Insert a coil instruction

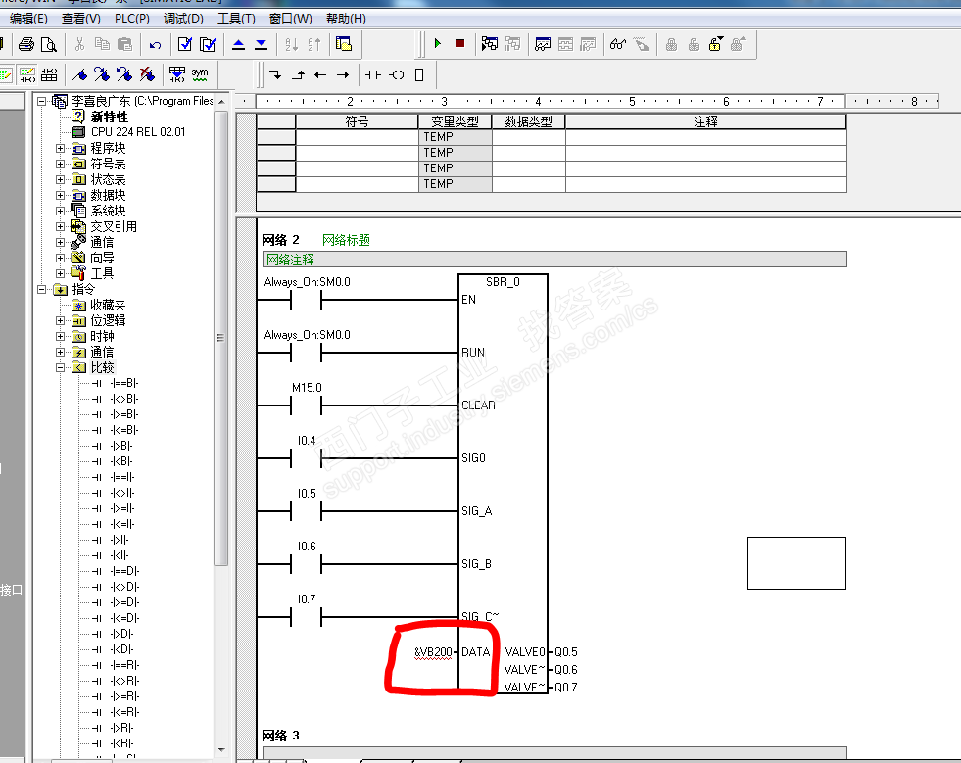pos(397,74)
